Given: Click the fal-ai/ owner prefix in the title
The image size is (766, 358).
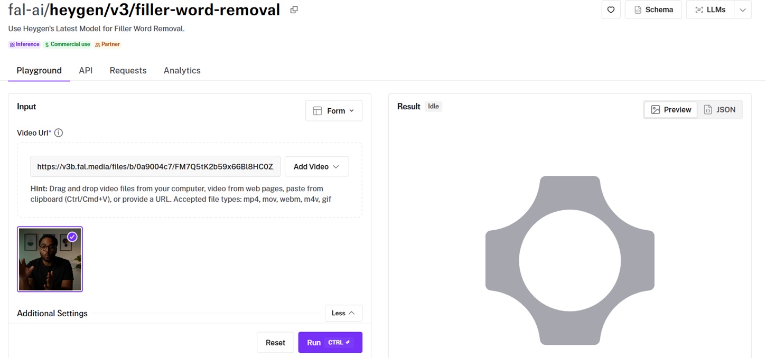Looking at the screenshot, I should [x=29, y=10].
